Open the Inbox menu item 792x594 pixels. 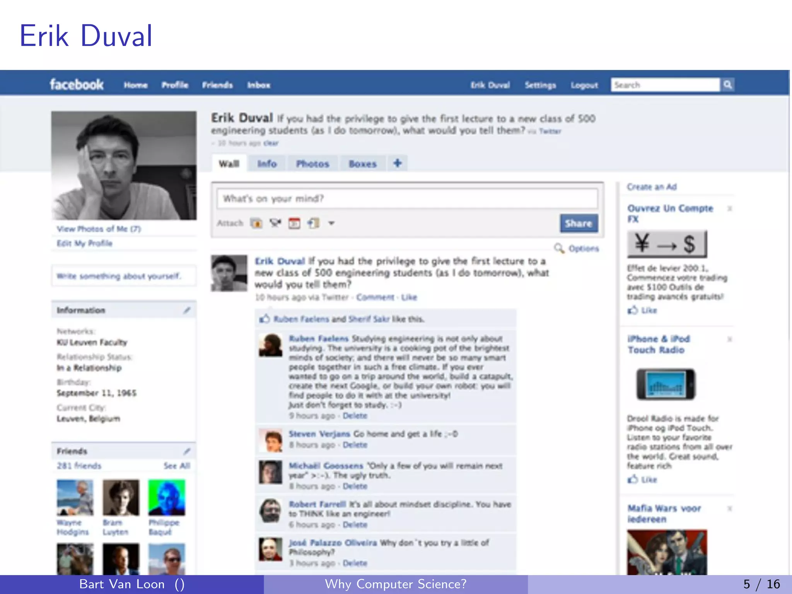tap(259, 85)
